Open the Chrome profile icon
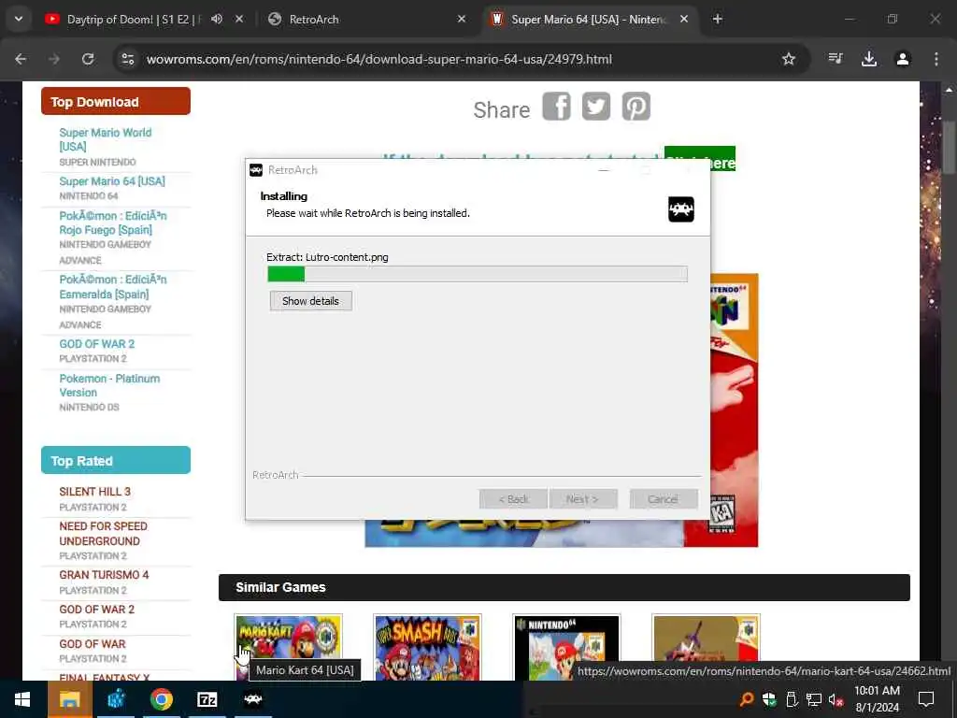 pos(903,59)
